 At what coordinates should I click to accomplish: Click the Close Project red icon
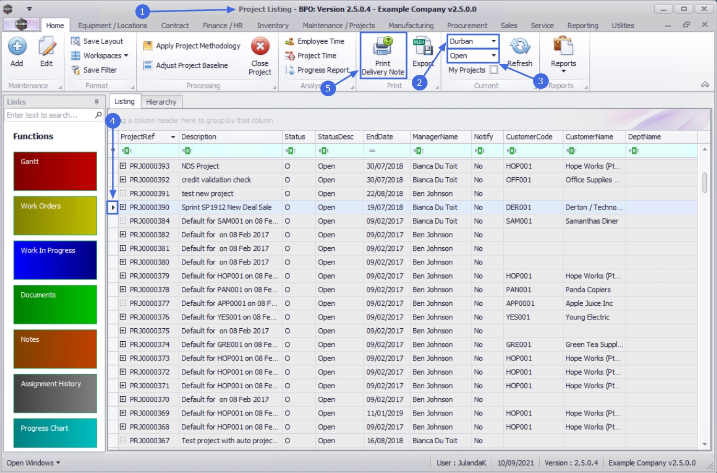[x=260, y=47]
